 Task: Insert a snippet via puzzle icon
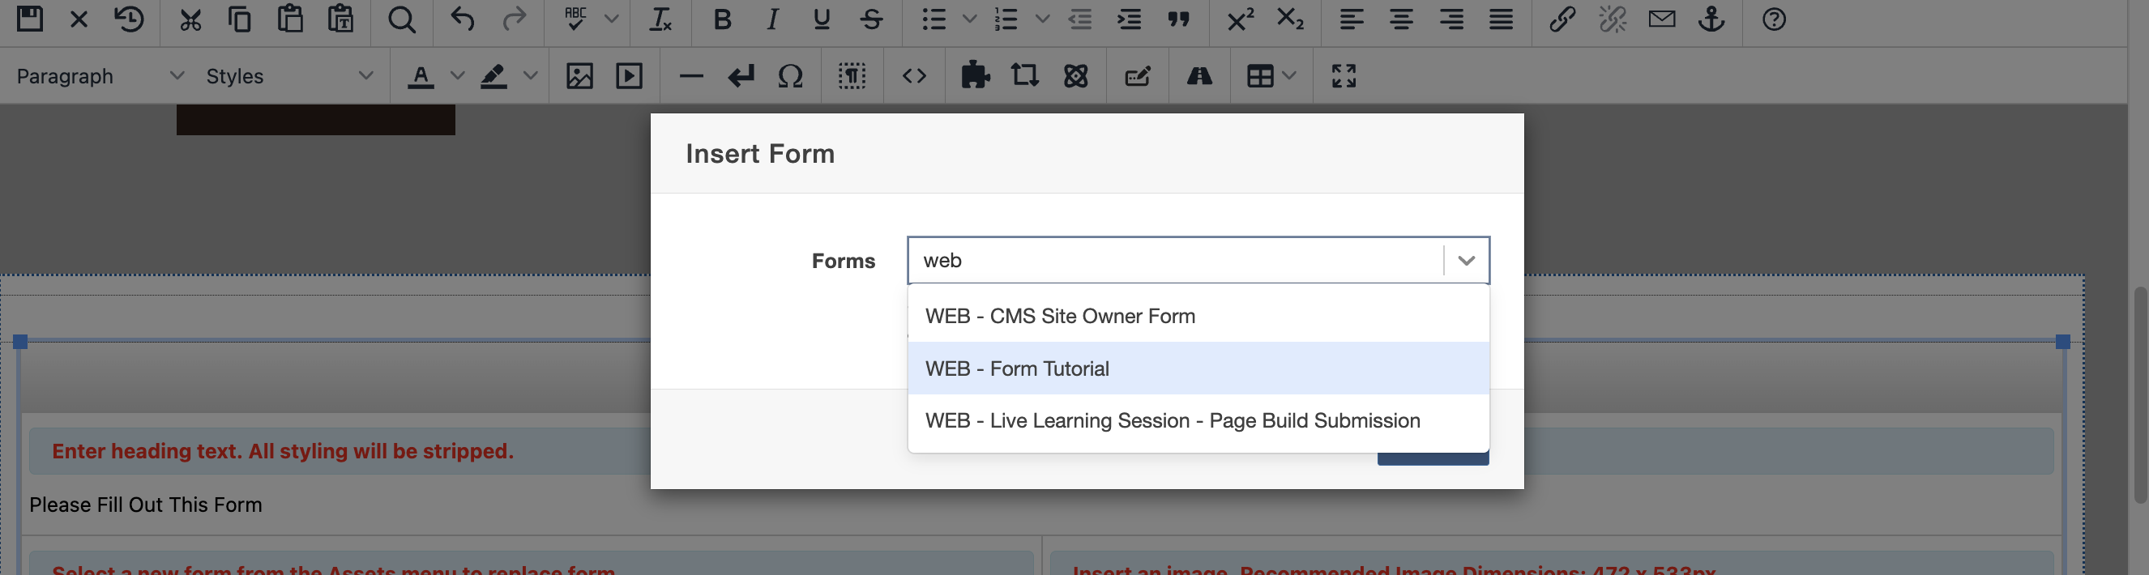(x=975, y=76)
